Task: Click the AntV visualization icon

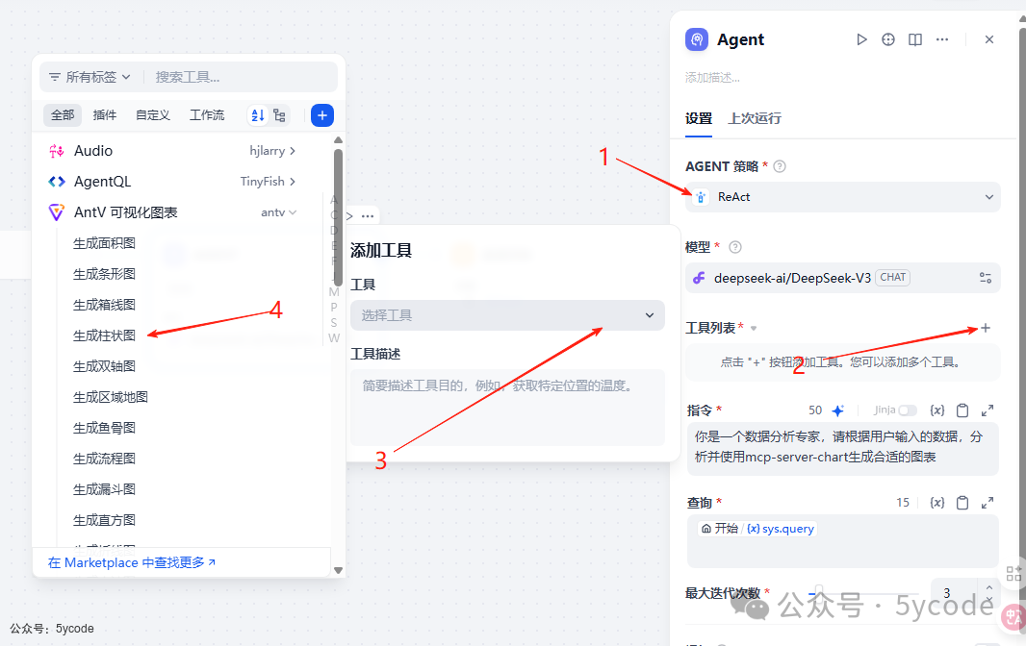Action: pos(57,212)
